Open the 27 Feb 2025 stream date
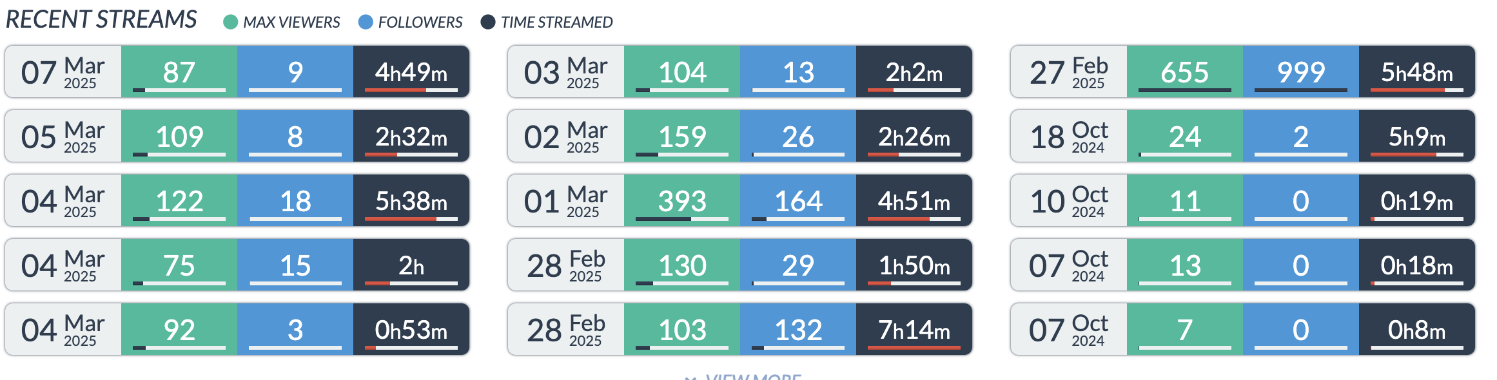Screen dimensions: 1497x380 pos(1069,72)
